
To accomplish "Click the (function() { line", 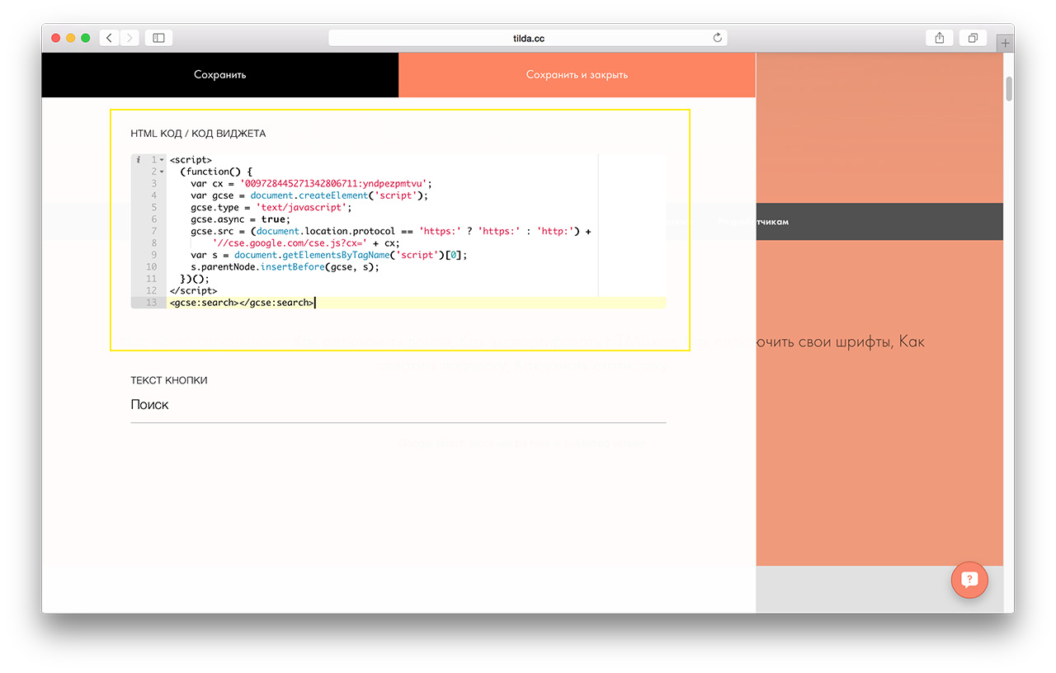I will click(216, 172).
